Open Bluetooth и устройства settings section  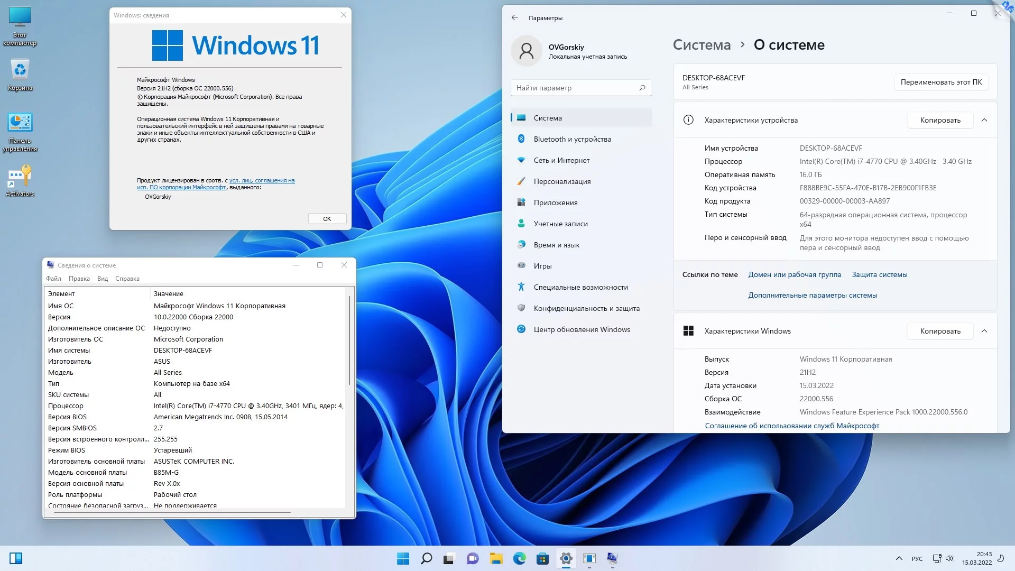click(x=572, y=139)
